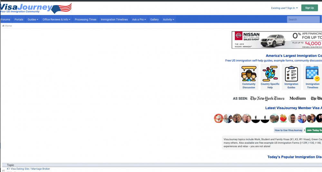Click the first member avatar in row
Viewport: 322px width, 172px height.
(218, 118)
